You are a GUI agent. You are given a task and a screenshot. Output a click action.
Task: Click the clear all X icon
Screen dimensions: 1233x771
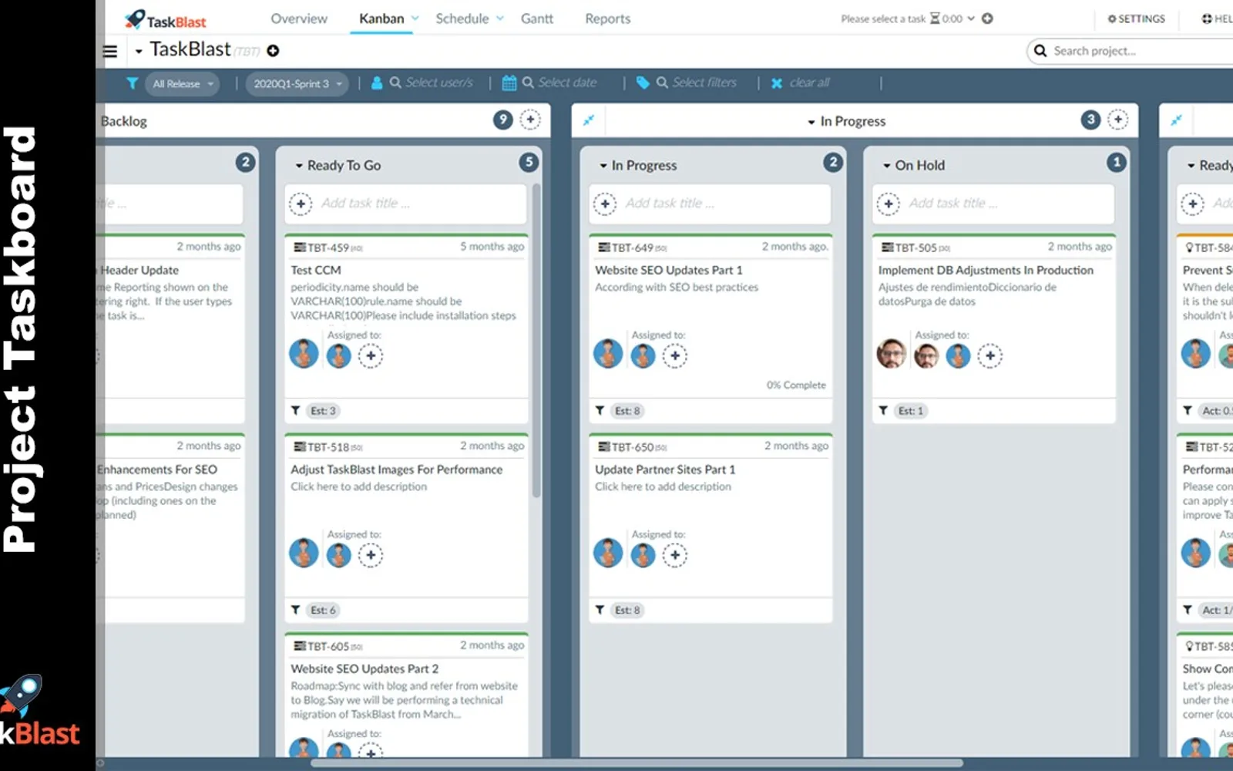(777, 83)
